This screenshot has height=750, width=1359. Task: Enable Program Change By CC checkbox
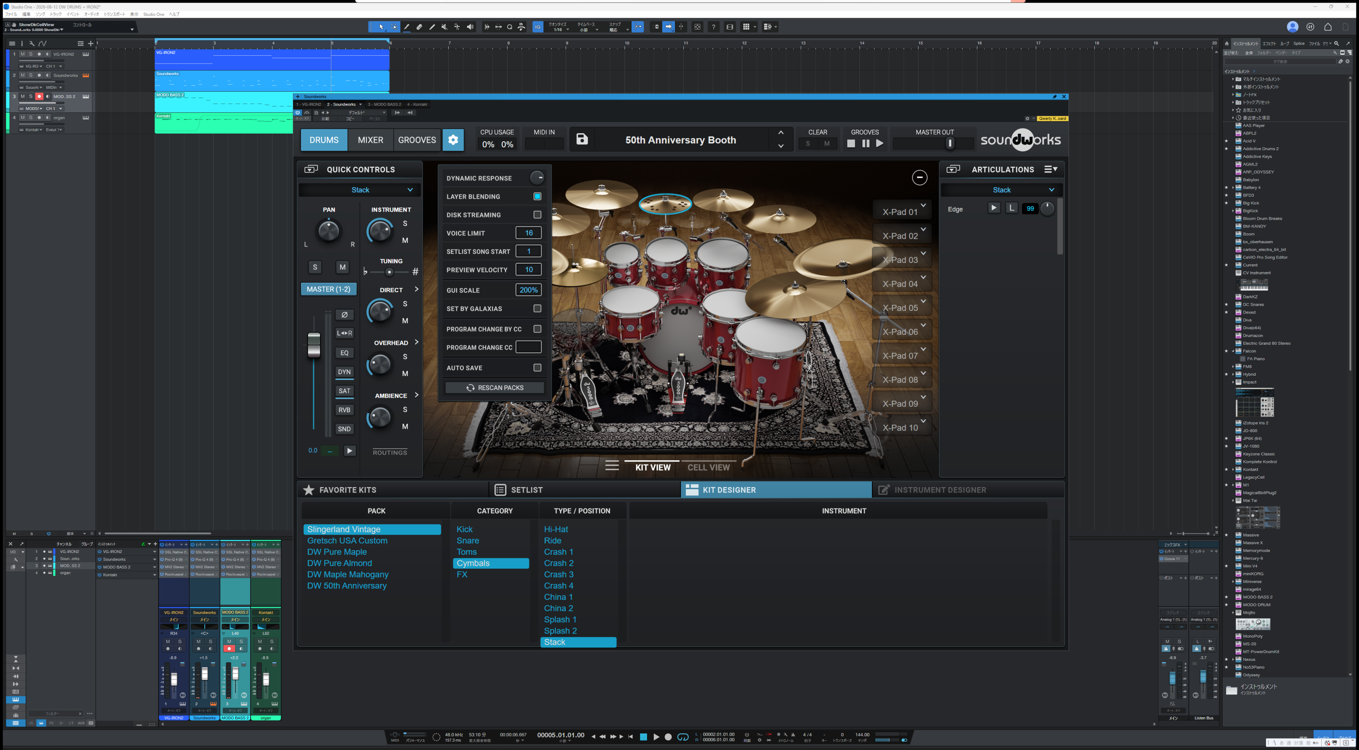point(537,328)
